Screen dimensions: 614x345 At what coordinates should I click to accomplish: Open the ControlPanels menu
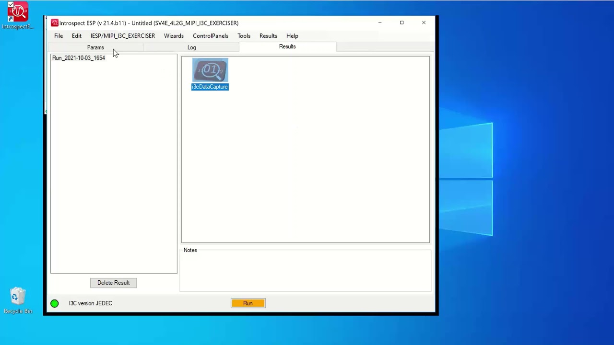[211, 36]
